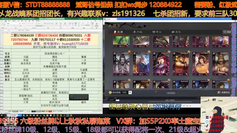237x133 pixels.
Task: Click cell 一骑当千 in Excel
Action: click(x=26, y=89)
